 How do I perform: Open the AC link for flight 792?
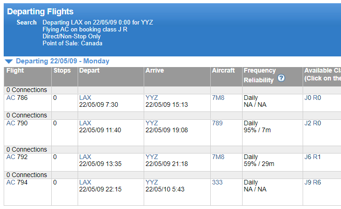tap(11, 157)
